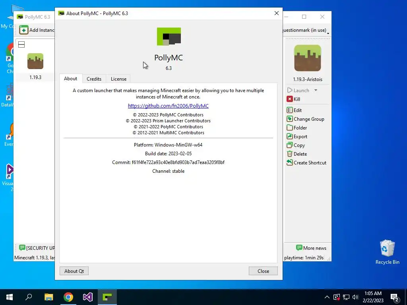This screenshot has width=407, height=305.
Task: Select the 1.19.3 instance icon in main window
Action: coord(35,61)
